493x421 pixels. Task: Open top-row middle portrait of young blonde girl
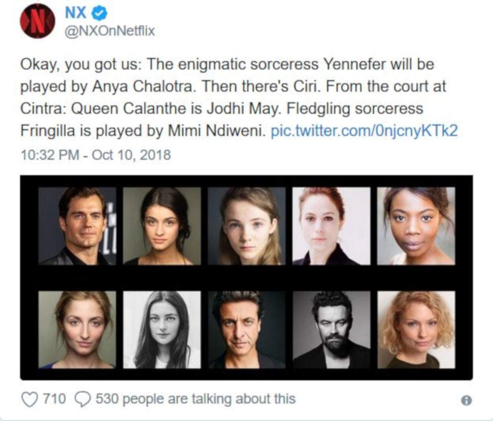(x=246, y=226)
